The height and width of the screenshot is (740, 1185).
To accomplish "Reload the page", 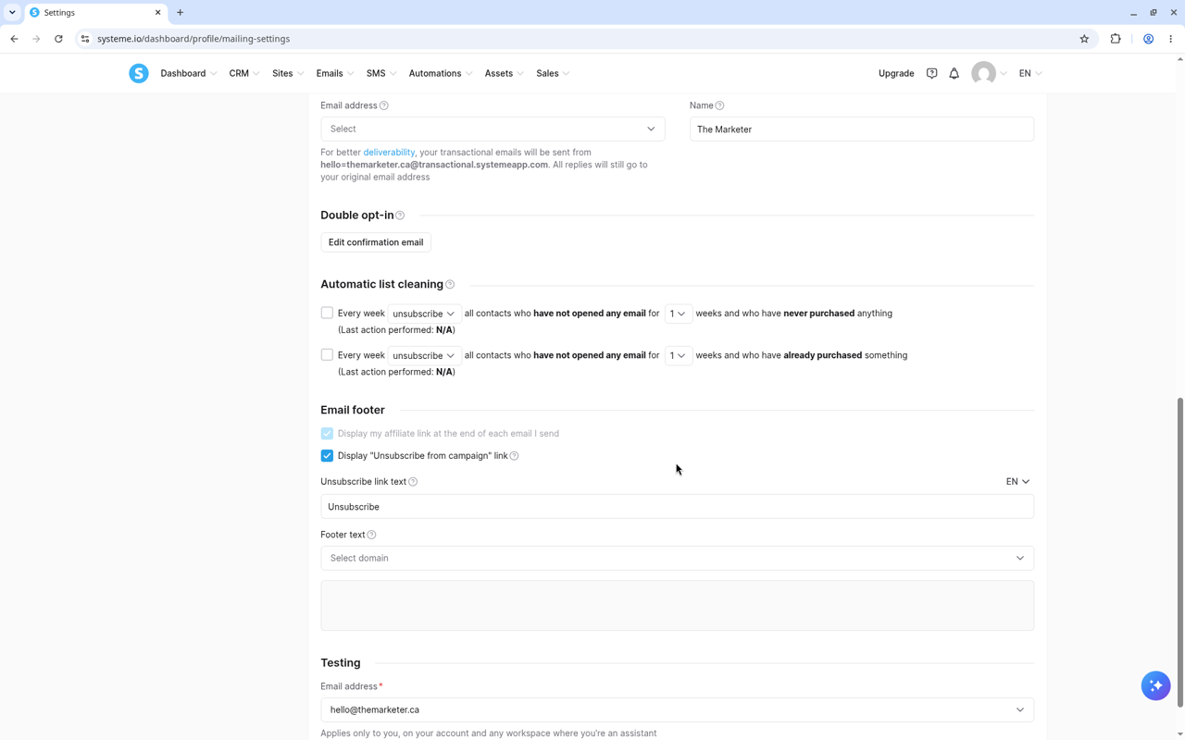I will [x=58, y=39].
